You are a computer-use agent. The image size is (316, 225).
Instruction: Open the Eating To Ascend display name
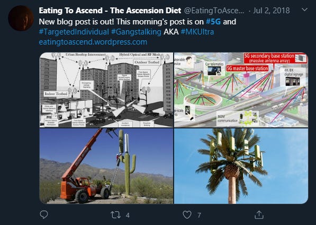click(110, 11)
